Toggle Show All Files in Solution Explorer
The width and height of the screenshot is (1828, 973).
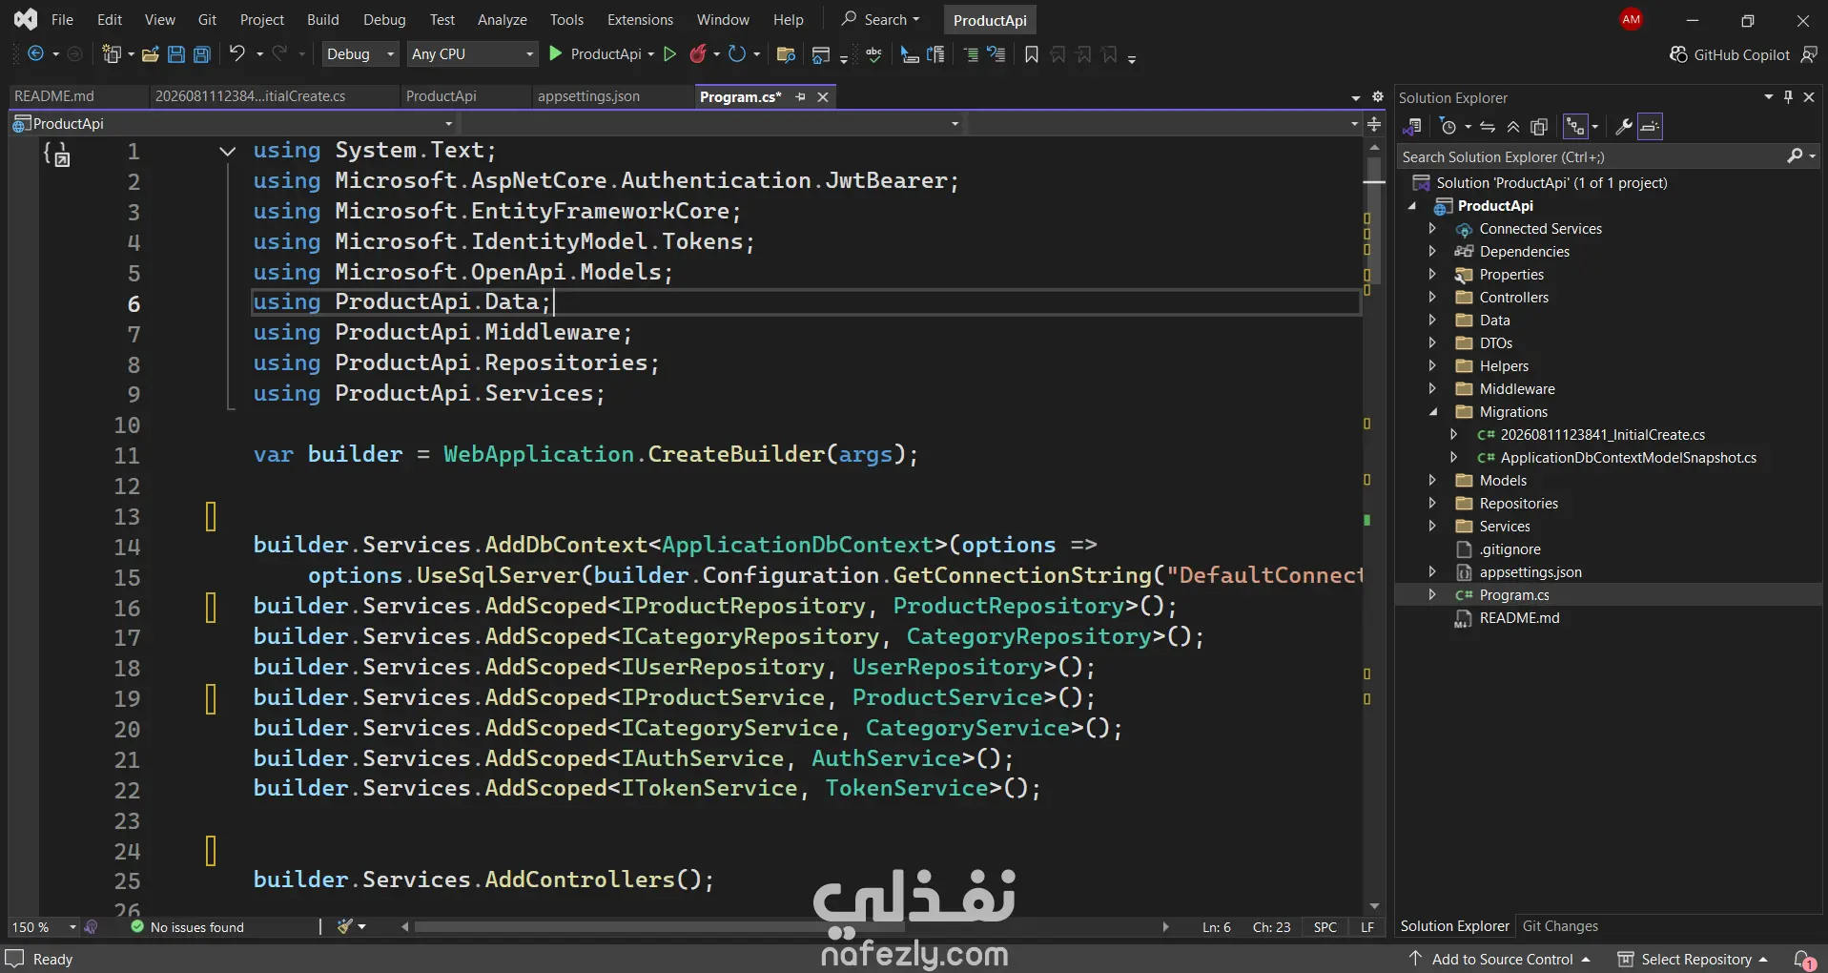(1539, 127)
